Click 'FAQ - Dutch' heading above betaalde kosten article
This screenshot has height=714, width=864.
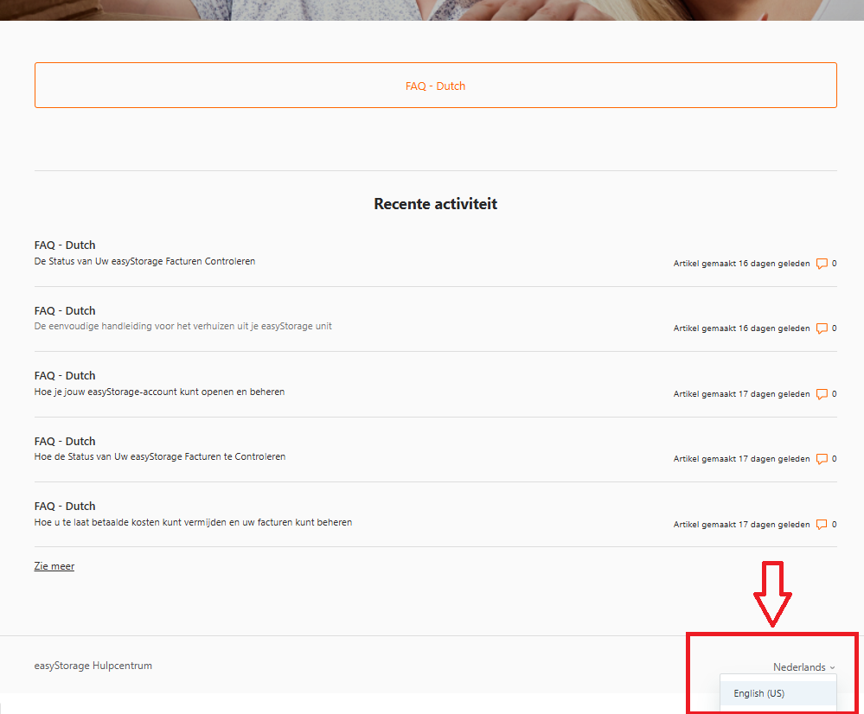pos(65,507)
